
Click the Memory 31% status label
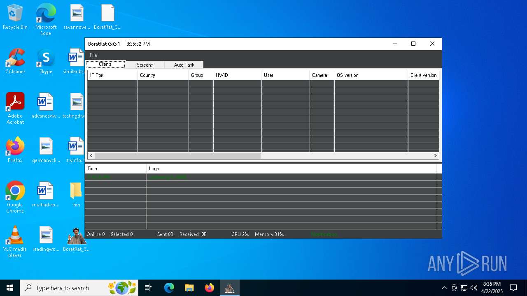tap(269, 234)
